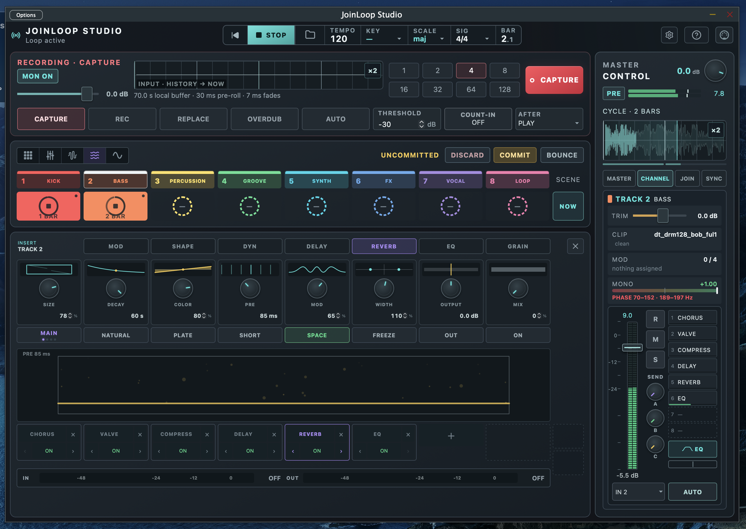Toggle the channel Mute M button
The height and width of the screenshot is (529, 746).
[x=655, y=340]
